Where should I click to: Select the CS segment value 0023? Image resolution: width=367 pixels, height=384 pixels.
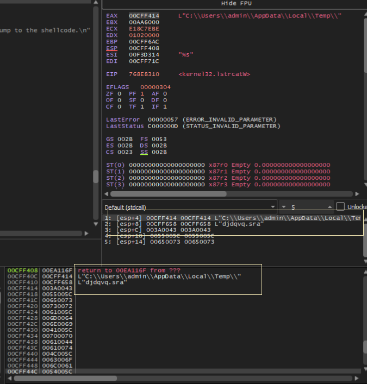[125, 152]
